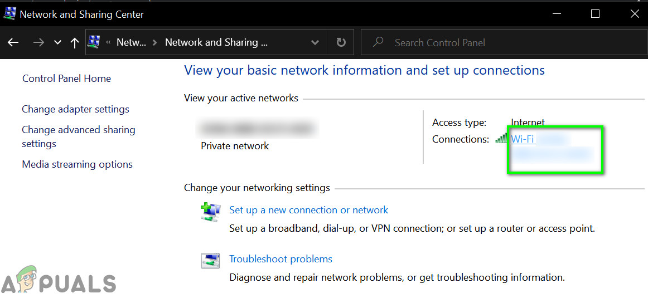This screenshot has height=298, width=648.
Task: Click Set up a new connection link
Action: [308, 210]
